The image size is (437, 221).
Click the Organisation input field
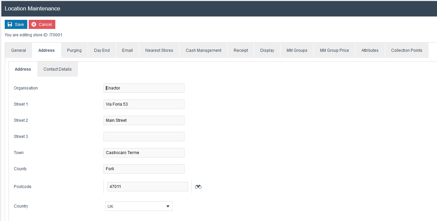144,88
